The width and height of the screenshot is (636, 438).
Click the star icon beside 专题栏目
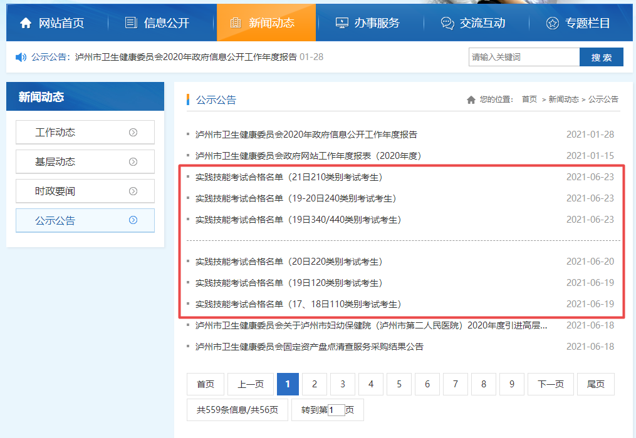(x=552, y=23)
